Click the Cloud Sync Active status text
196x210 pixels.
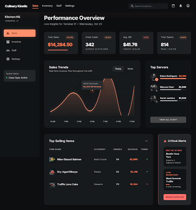pos(18,78)
